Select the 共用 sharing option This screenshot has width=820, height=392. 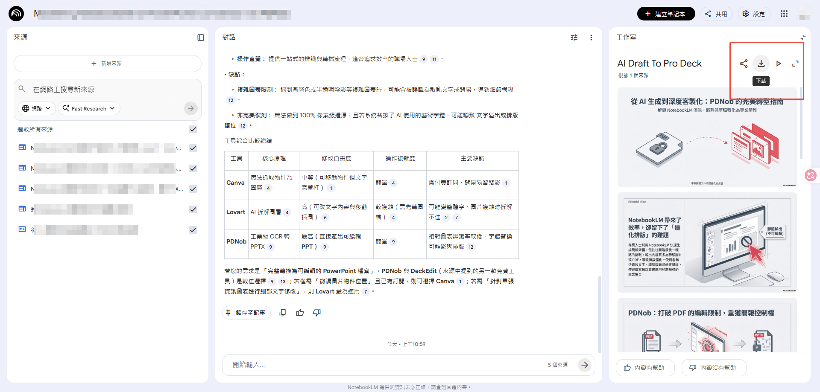pyautogui.click(x=717, y=13)
